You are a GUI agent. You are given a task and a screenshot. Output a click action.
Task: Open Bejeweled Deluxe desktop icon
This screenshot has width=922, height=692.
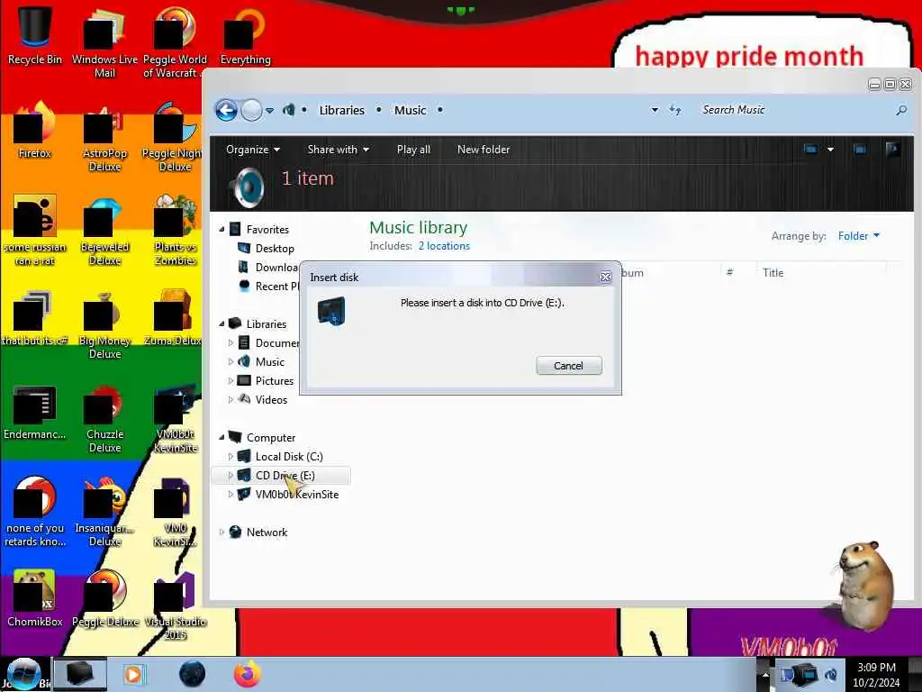coord(104,230)
